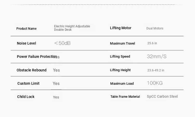Select the 23.6-49.2 in height range
Image resolution: width=195 pixels, height=117 pixels.
pos(156,70)
